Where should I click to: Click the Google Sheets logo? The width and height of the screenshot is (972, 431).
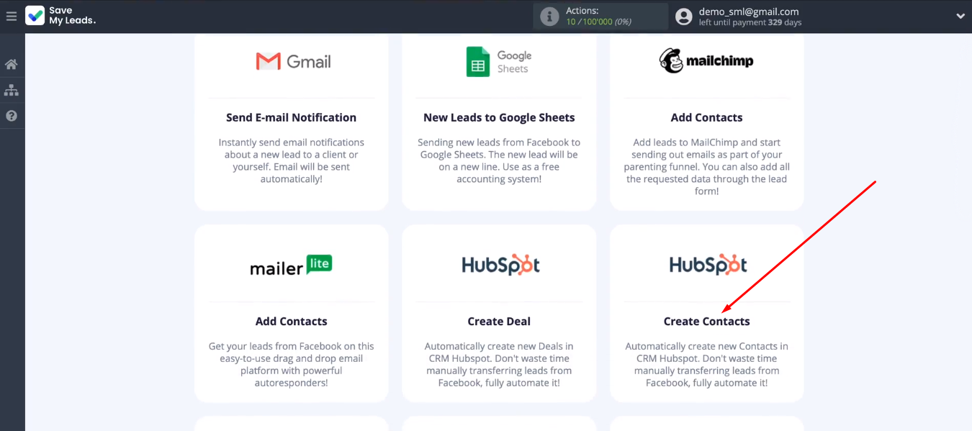(499, 62)
